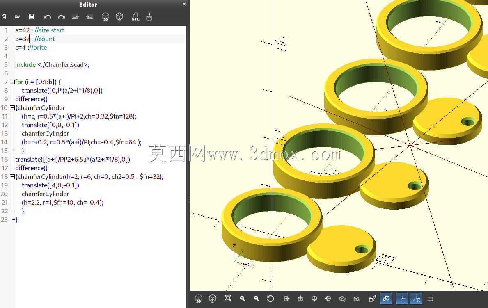Save the script with the floppy icon
Image resolution: width=488 pixels, height=308 pixels.
click(x=32, y=17)
